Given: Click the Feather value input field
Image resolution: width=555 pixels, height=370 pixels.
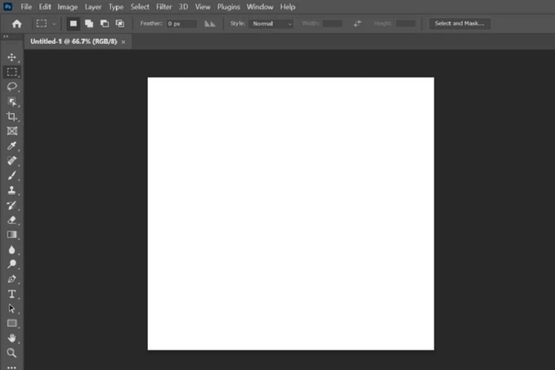Looking at the screenshot, I should pos(181,24).
